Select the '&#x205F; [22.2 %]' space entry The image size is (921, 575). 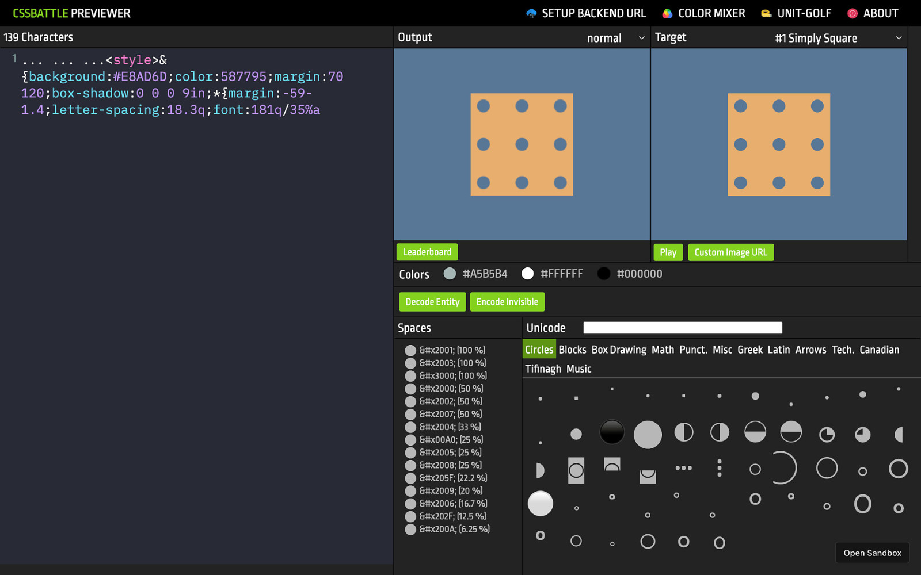coord(446,478)
